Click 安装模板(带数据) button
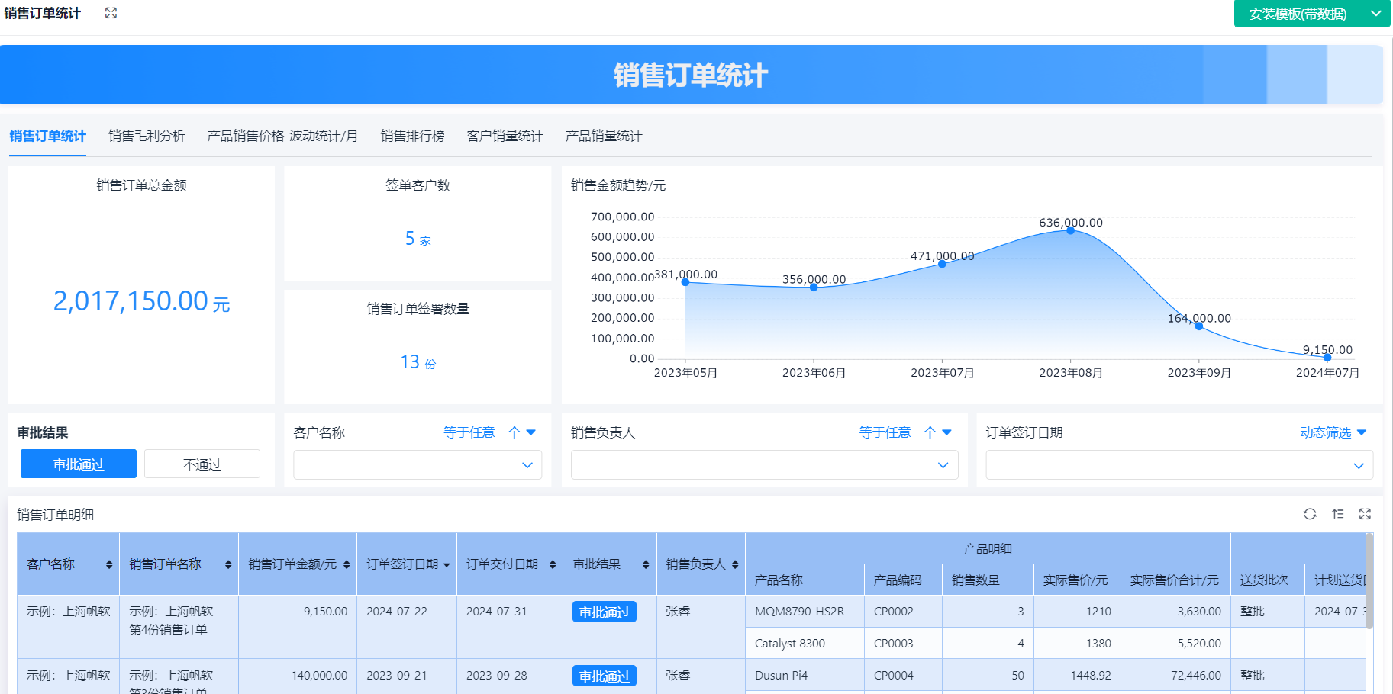 click(1298, 14)
